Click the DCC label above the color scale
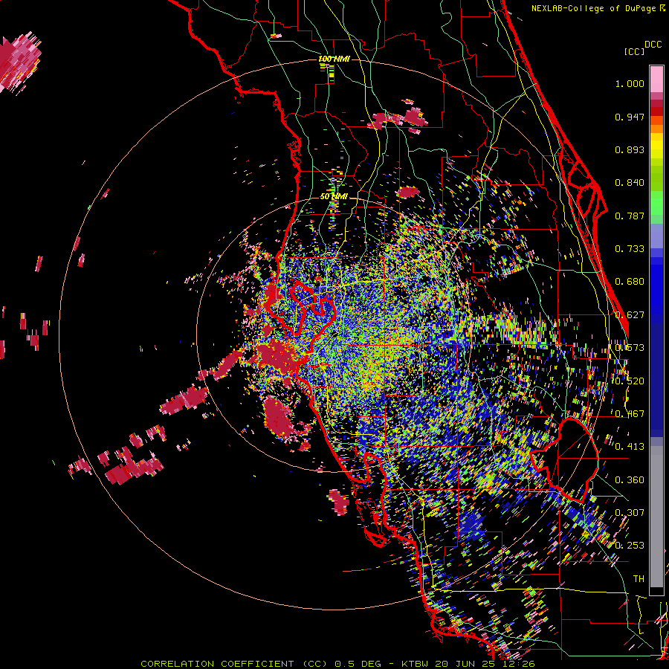 click(x=653, y=45)
